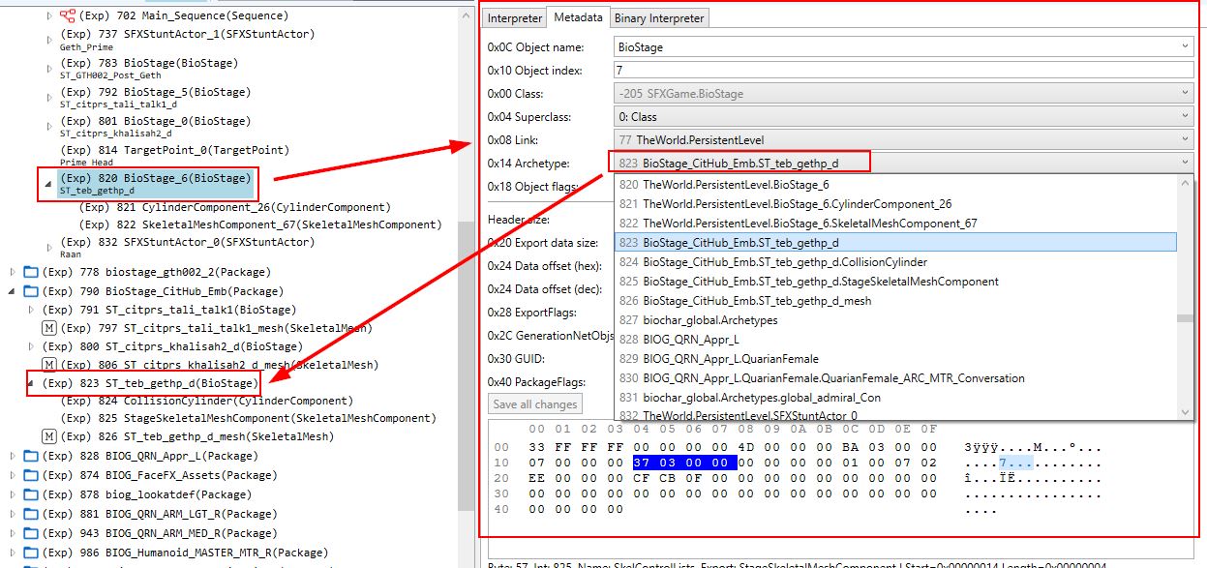
Task: Click folder icon of 881 BIOG_QRN_ARM_LGT_R
Action: [x=31, y=514]
